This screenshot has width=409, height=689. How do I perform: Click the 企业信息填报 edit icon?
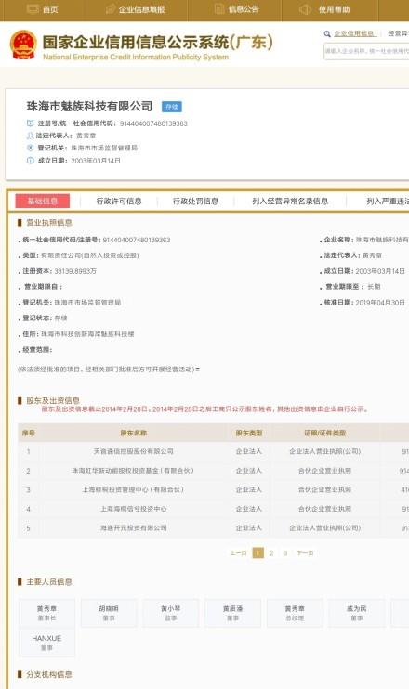[111, 9]
